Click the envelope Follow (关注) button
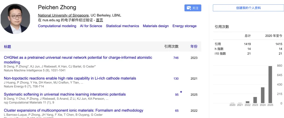The image size is (284, 118). pos(193,8)
